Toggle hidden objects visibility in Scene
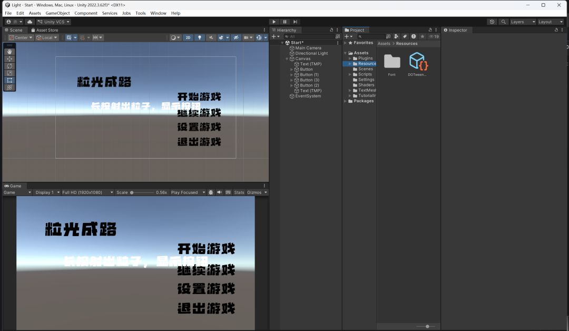The height and width of the screenshot is (331, 569). click(x=236, y=37)
